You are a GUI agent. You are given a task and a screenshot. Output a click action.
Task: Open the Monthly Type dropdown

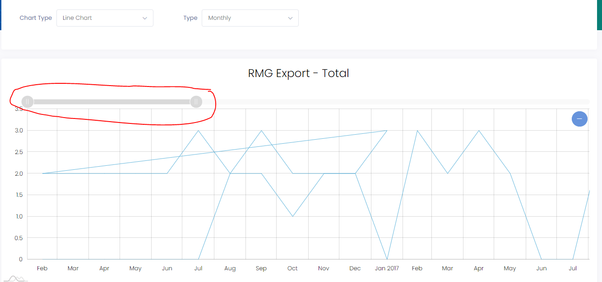250,18
